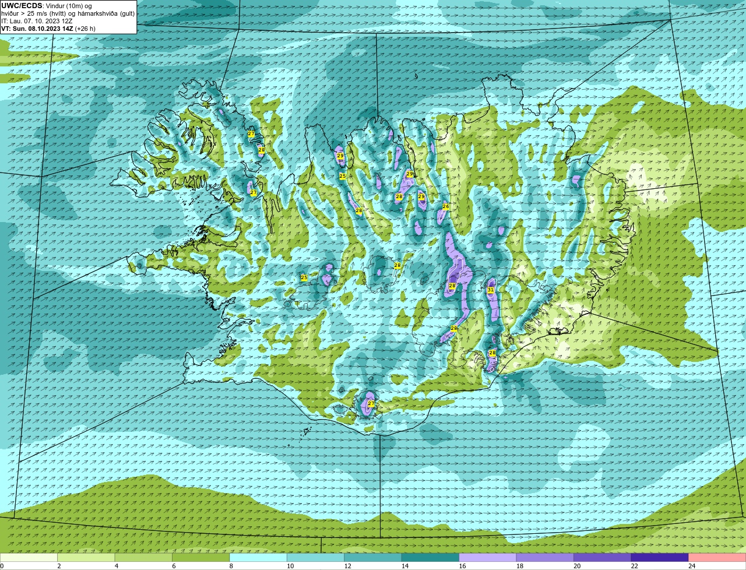
Task: Click the 22–24 m/s dark indigo swatch
Action: pyautogui.click(x=660, y=557)
